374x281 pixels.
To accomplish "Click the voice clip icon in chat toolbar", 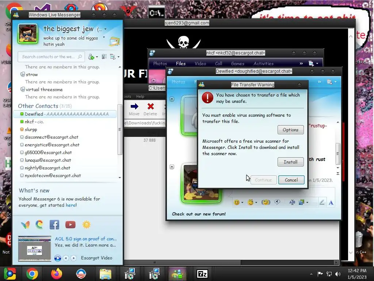I will 277,202.
